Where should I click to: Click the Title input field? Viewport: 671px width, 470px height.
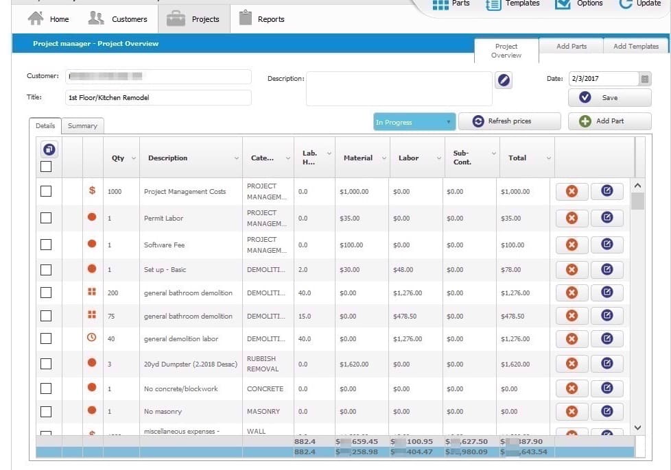point(158,97)
